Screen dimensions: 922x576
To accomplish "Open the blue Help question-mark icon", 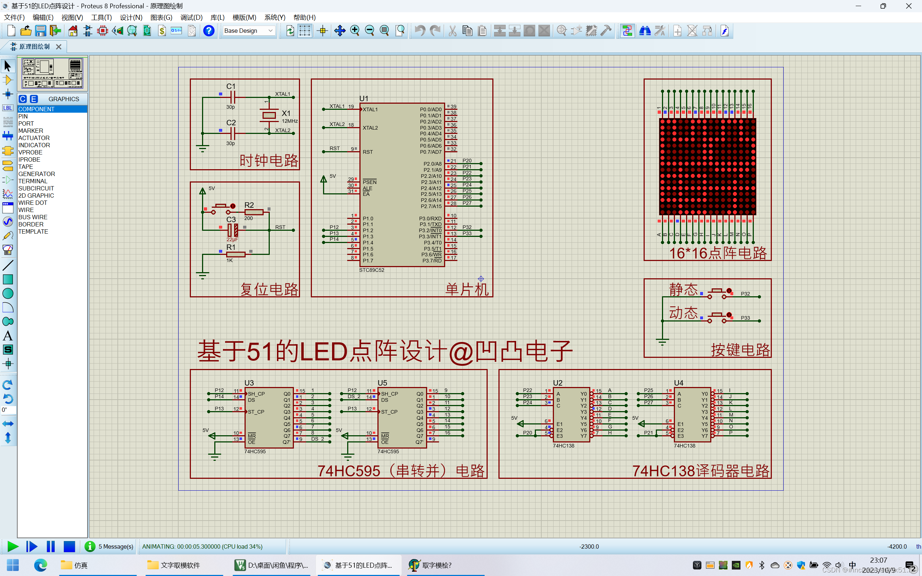I will [x=209, y=31].
